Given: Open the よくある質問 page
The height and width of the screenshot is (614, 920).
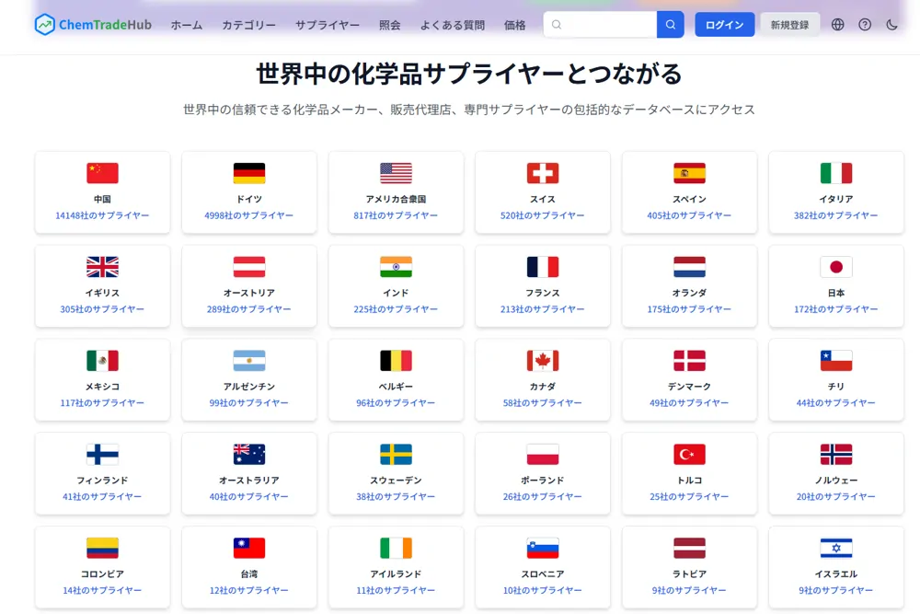Looking at the screenshot, I should click(452, 25).
